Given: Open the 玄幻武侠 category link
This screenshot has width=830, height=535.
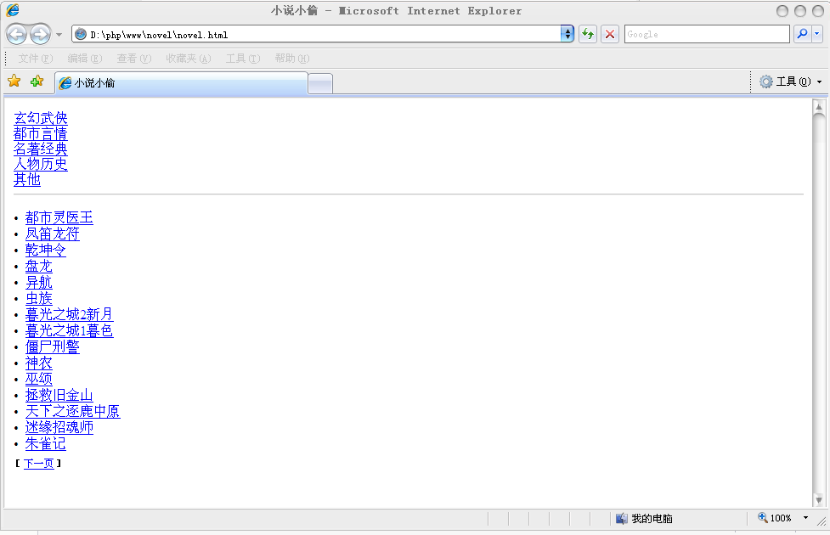Looking at the screenshot, I should click(41, 118).
